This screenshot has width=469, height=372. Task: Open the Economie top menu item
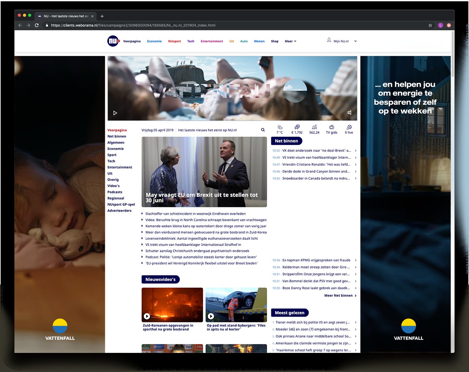[x=154, y=41]
